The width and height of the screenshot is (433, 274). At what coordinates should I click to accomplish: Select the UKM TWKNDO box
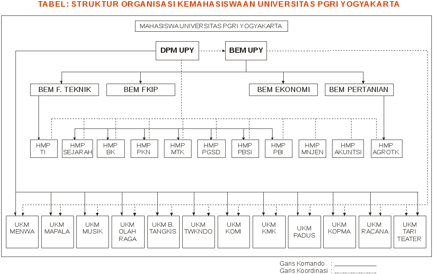pyautogui.click(x=199, y=232)
